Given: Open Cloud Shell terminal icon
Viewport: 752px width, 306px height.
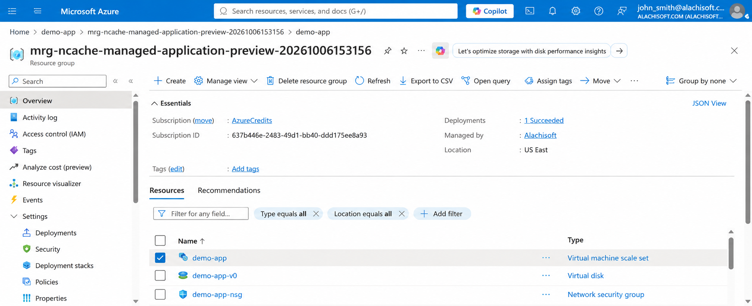Looking at the screenshot, I should (530, 11).
